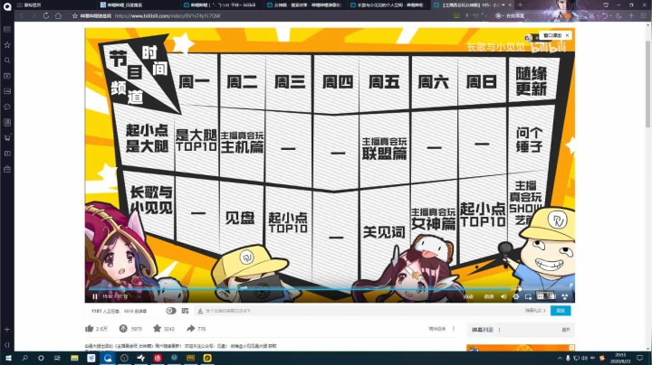Switch the player to fullscreen mode
This screenshot has width=652, height=365.
click(565, 296)
